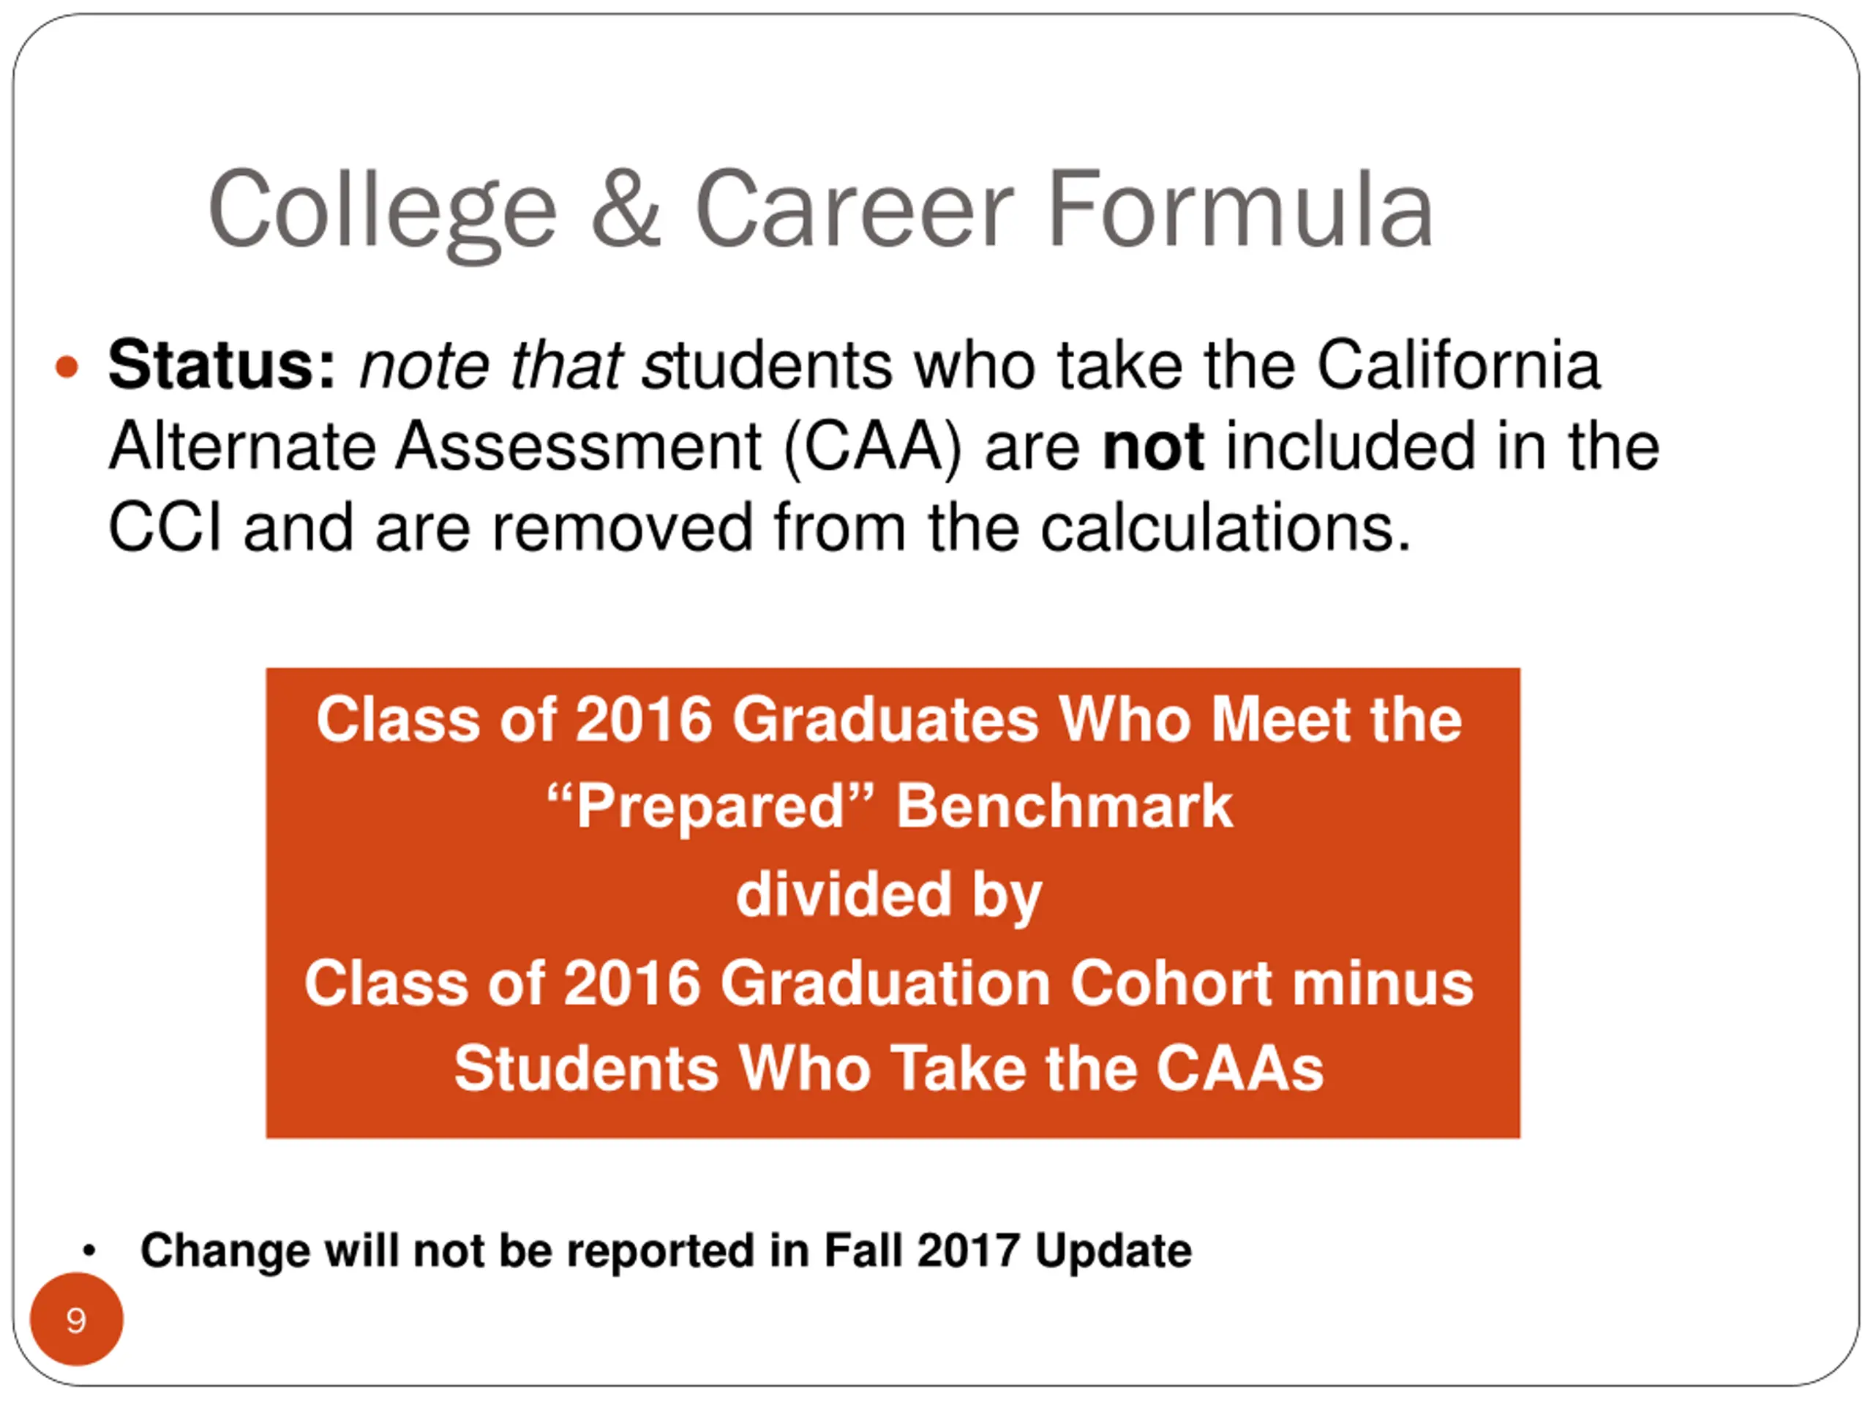Click the word calculations ending the paragraph
Viewport: 1873px width, 1405px height.
pyautogui.click(x=1224, y=528)
